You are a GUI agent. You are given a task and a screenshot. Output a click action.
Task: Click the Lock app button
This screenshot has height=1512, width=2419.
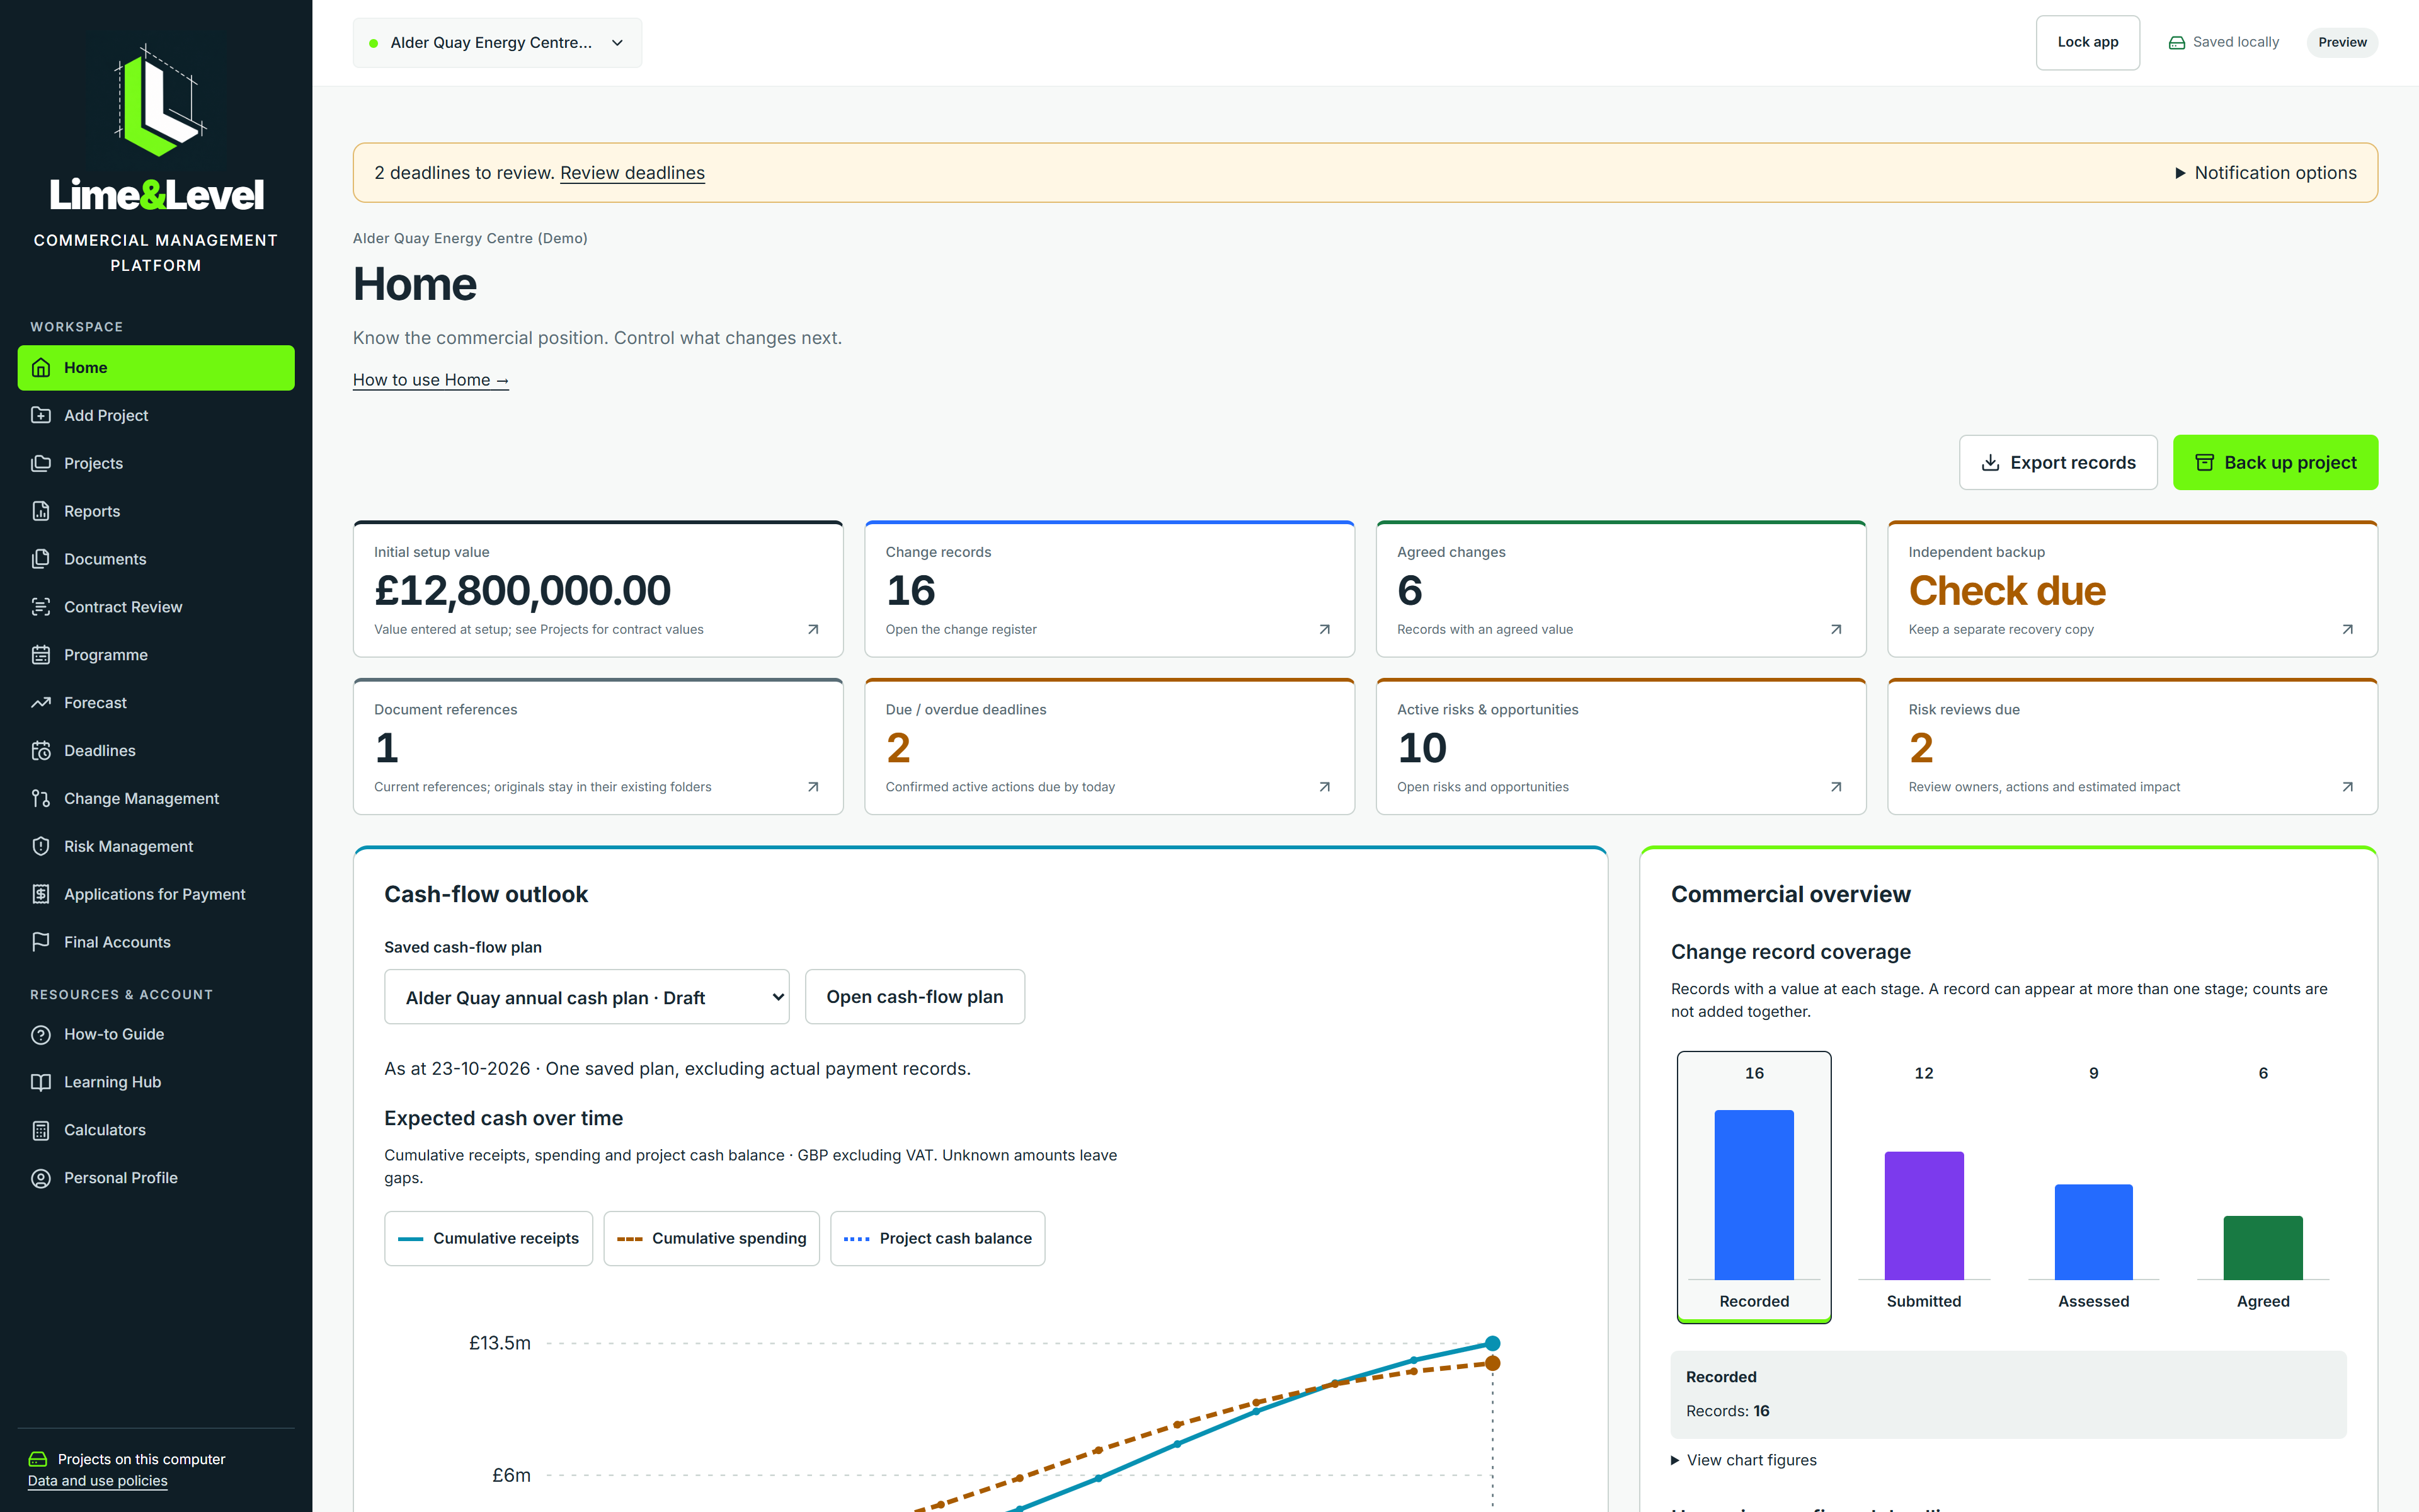[x=2087, y=43]
